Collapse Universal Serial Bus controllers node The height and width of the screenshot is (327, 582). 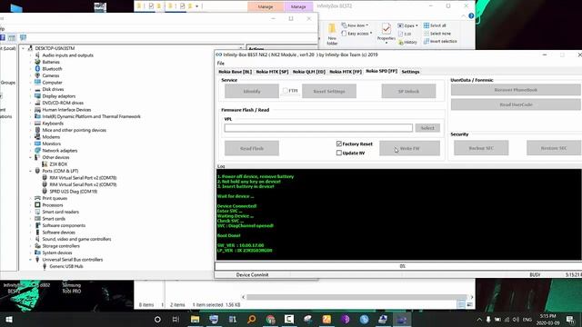pyautogui.click(x=31, y=260)
